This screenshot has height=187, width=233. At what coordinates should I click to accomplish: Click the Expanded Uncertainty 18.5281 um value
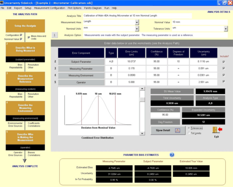tap(203, 115)
